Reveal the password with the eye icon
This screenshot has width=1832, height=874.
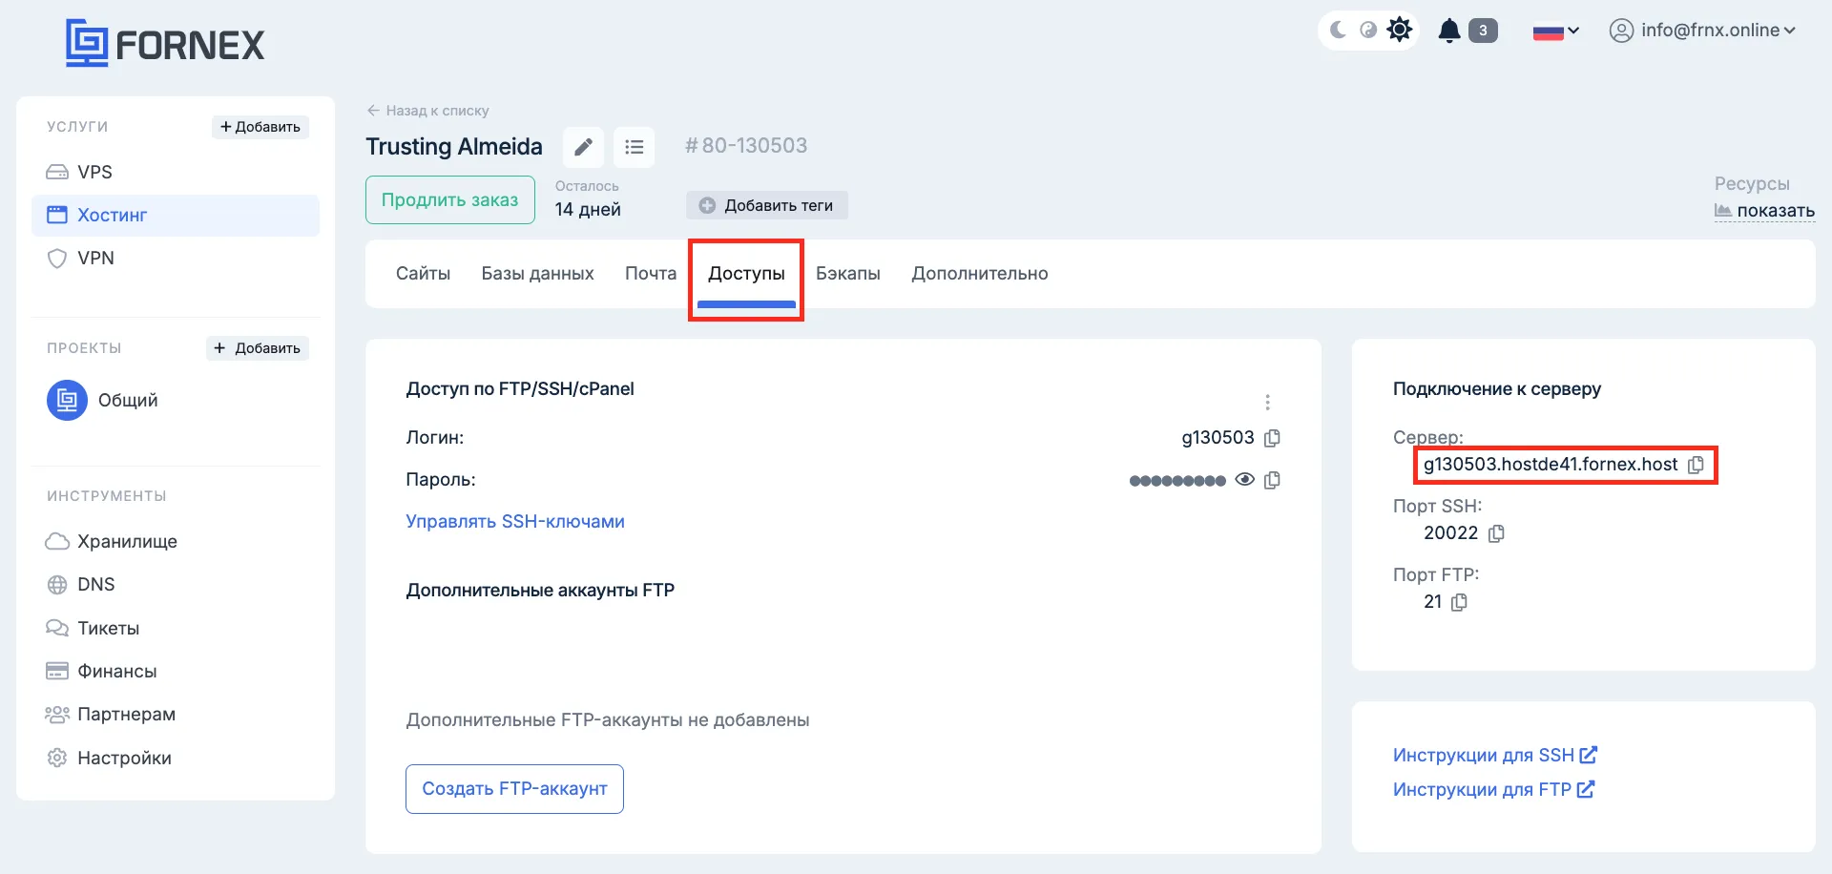tap(1244, 479)
